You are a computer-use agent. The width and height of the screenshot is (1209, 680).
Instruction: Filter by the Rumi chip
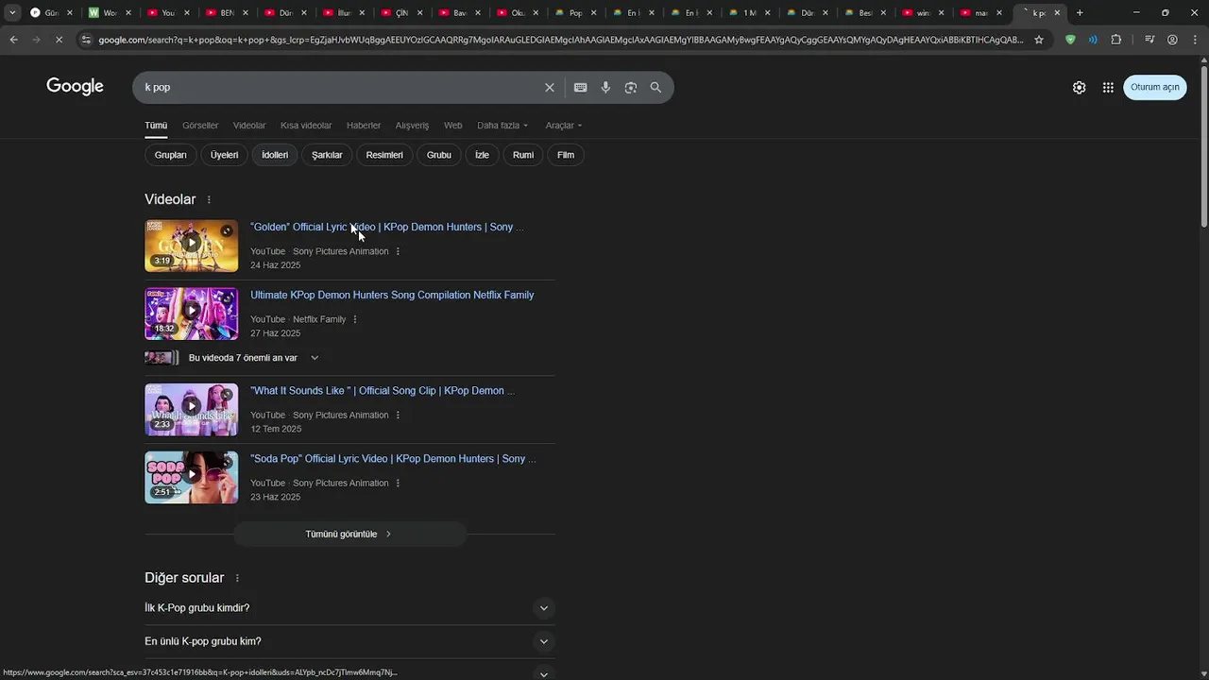click(523, 155)
